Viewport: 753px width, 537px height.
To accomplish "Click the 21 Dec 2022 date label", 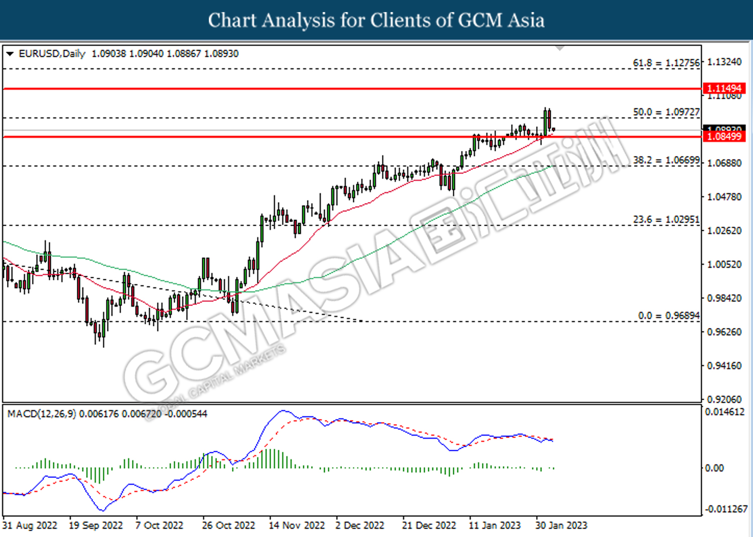I will click(429, 525).
